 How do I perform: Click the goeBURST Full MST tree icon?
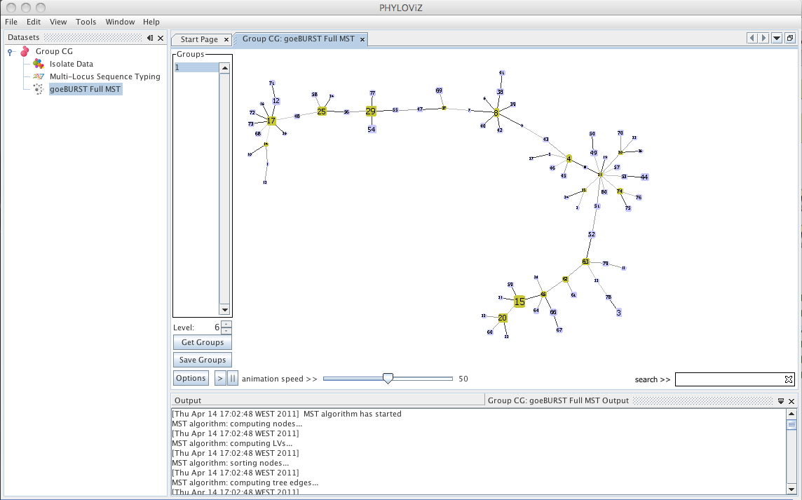tap(39, 89)
